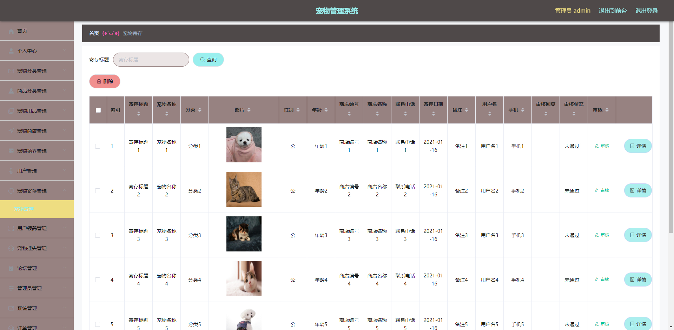This screenshot has height=330, width=674.
Task: Select the person icon beside 个人中心
Action: (x=11, y=51)
